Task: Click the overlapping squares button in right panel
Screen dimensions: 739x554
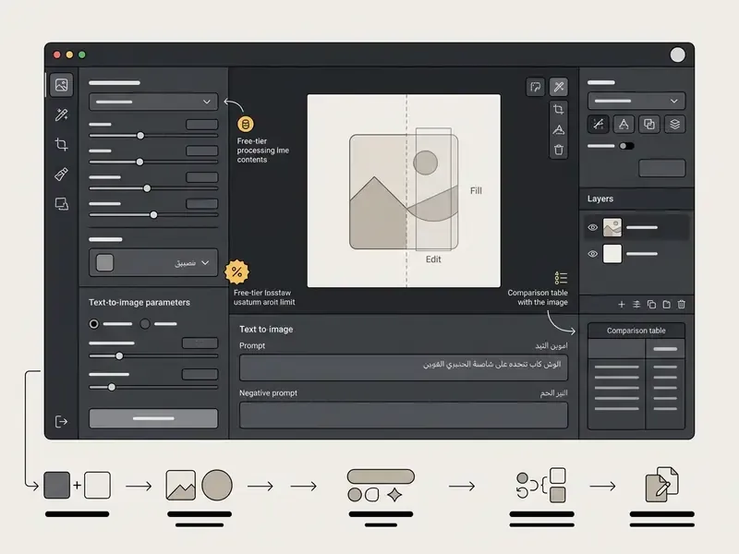Action: tap(649, 124)
